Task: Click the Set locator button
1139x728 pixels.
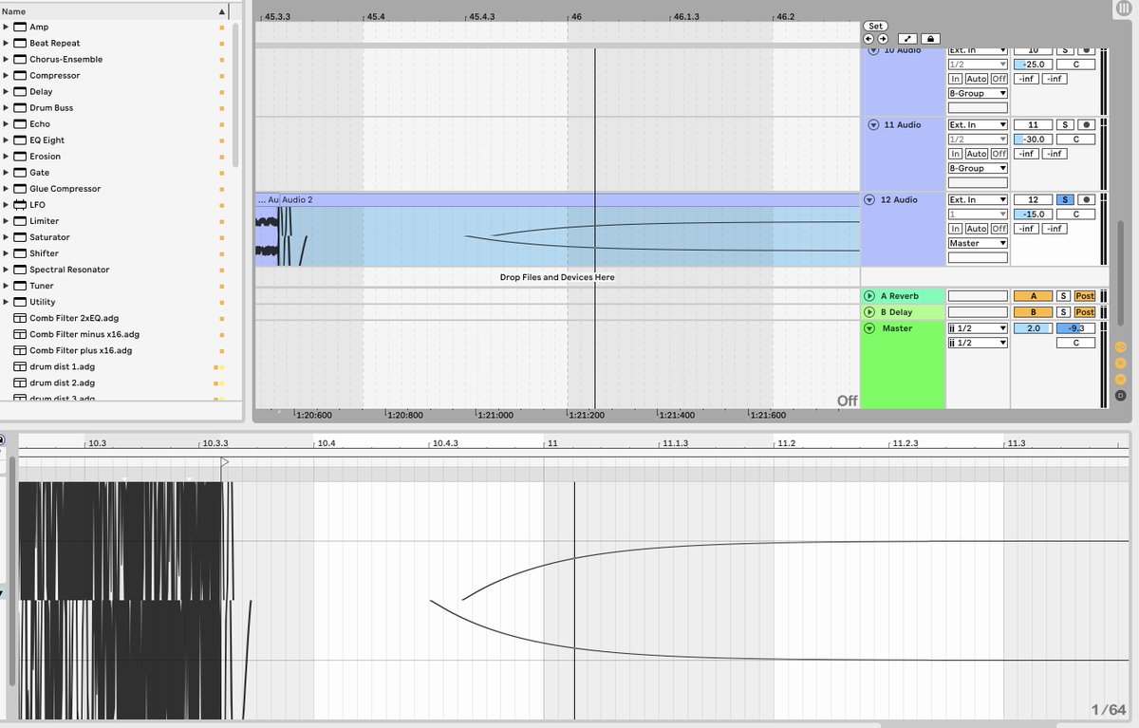Action: pyautogui.click(x=875, y=26)
